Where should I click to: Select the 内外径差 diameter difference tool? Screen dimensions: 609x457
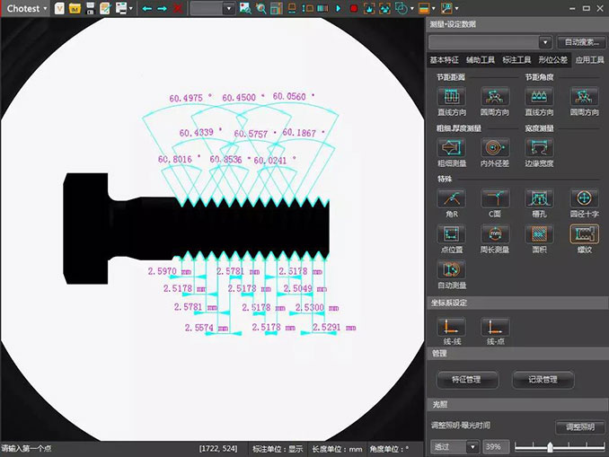tap(494, 147)
